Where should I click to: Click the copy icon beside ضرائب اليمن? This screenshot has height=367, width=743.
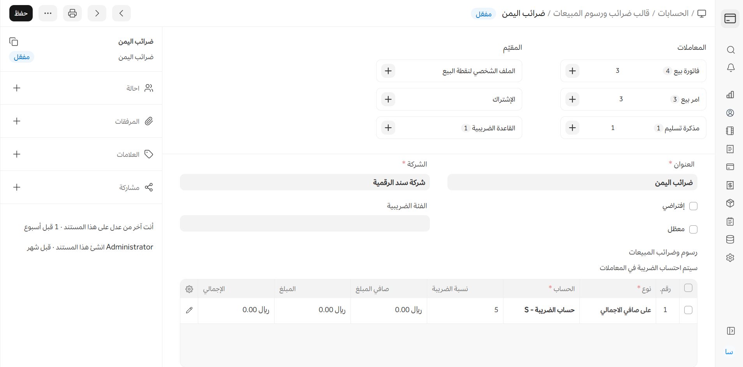(14, 42)
